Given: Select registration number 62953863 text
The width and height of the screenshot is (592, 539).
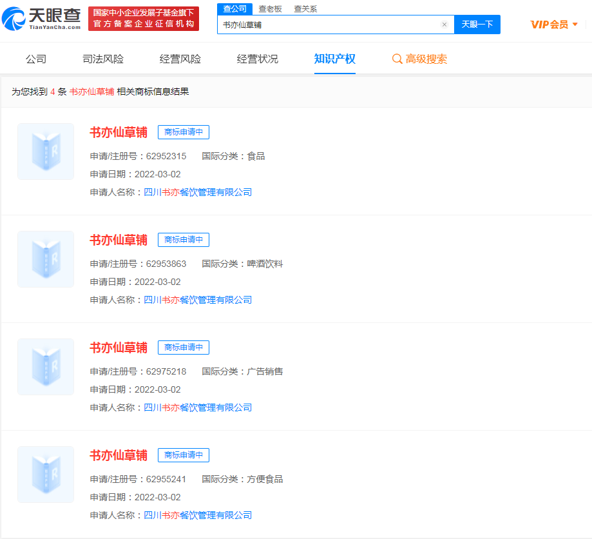Looking at the screenshot, I should click(166, 264).
